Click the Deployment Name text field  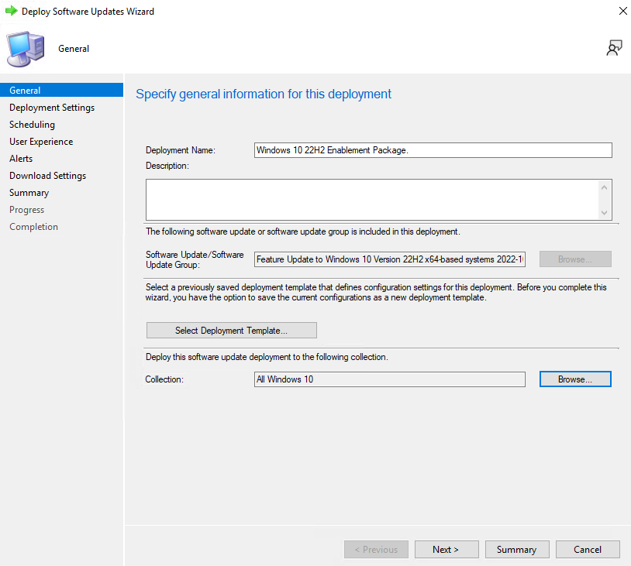pos(433,150)
